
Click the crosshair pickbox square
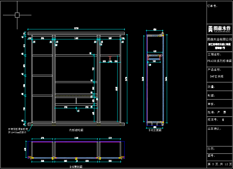coord(17,15)
